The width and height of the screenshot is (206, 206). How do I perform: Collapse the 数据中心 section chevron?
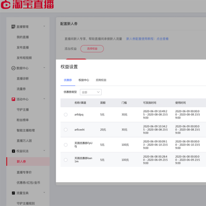click(44, 68)
